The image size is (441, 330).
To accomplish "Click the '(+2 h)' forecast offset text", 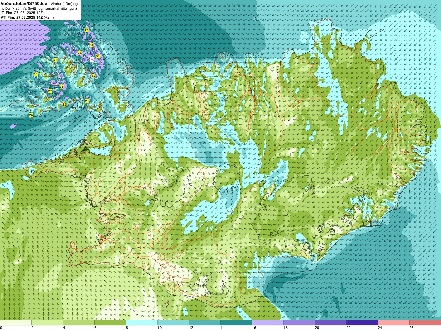I will (x=49, y=17).
